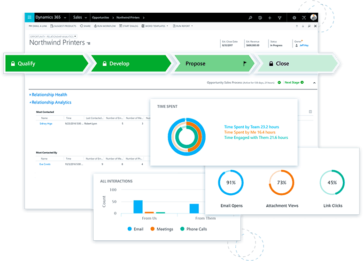Open the Dynamics 365 dropdown chevron
Screen dimensions: 363x261
point(65,17)
